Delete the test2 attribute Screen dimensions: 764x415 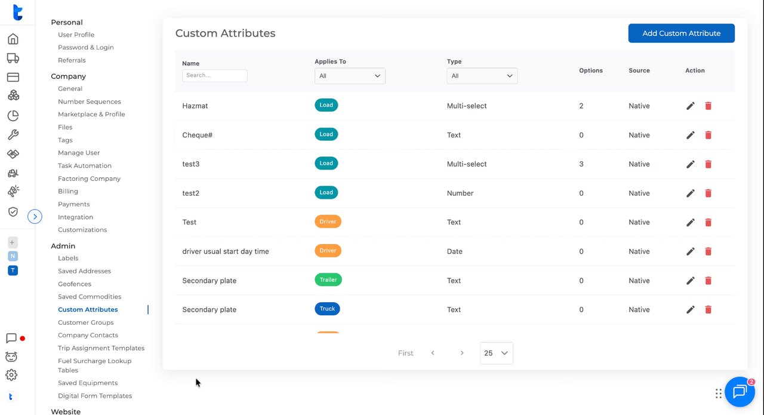point(708,193)
